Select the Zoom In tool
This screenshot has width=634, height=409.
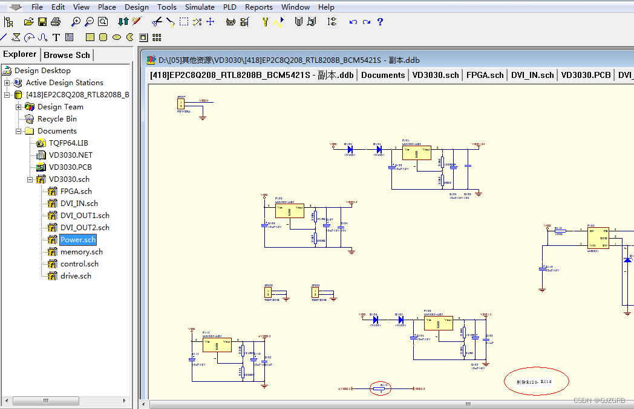pyautogui.click(x=76, y=21)
